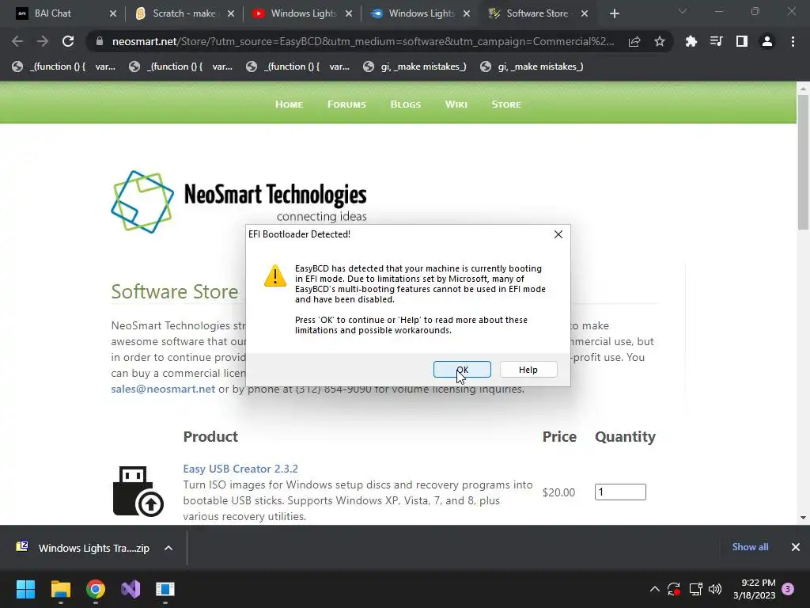Click the yellow warning icon in the dialog
This screenshot has height=608, width=810.
[x=274, y=275]
